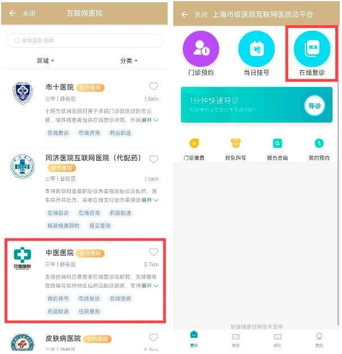Click the round 导诊 button
Viewport: 342px width, 354px height.
[314, 106]
